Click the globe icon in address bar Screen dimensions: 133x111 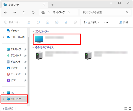click(x=43, y=12)
